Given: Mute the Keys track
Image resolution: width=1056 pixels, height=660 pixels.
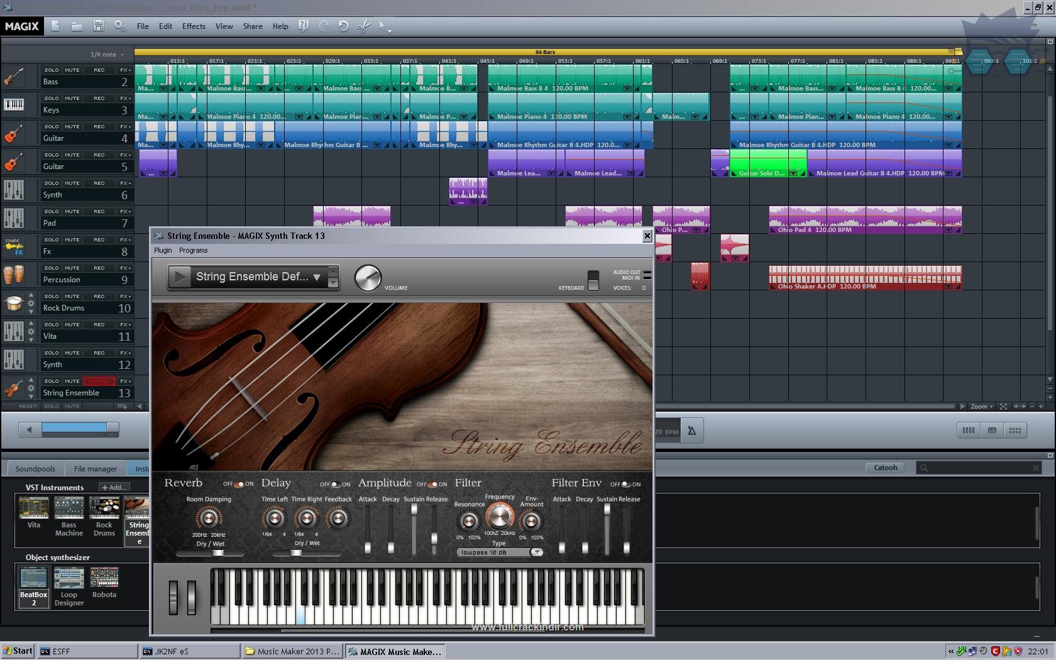Looking at the screenshot, I should pos(72,98).
